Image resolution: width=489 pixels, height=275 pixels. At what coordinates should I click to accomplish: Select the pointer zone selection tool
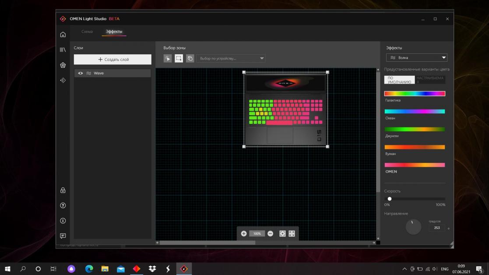click(168, 58)
